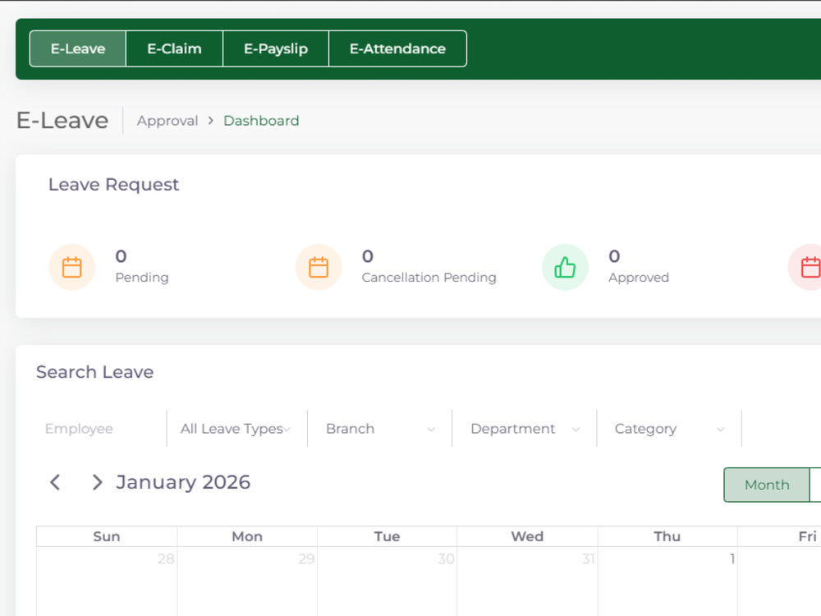Select day 28 in calendar
The image size is (821, 616).
(x=166, y=559)
